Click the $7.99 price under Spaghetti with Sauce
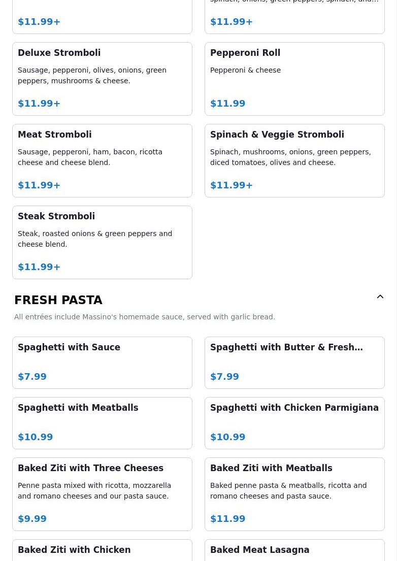This screenshot has width=397, height=561. 32,377
